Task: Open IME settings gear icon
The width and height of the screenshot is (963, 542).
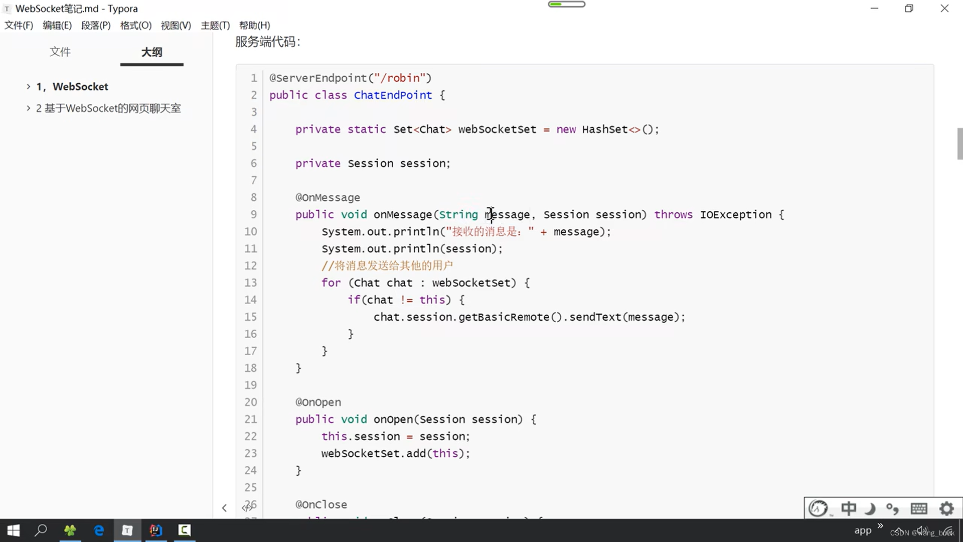Action: [x=946, y=508]
